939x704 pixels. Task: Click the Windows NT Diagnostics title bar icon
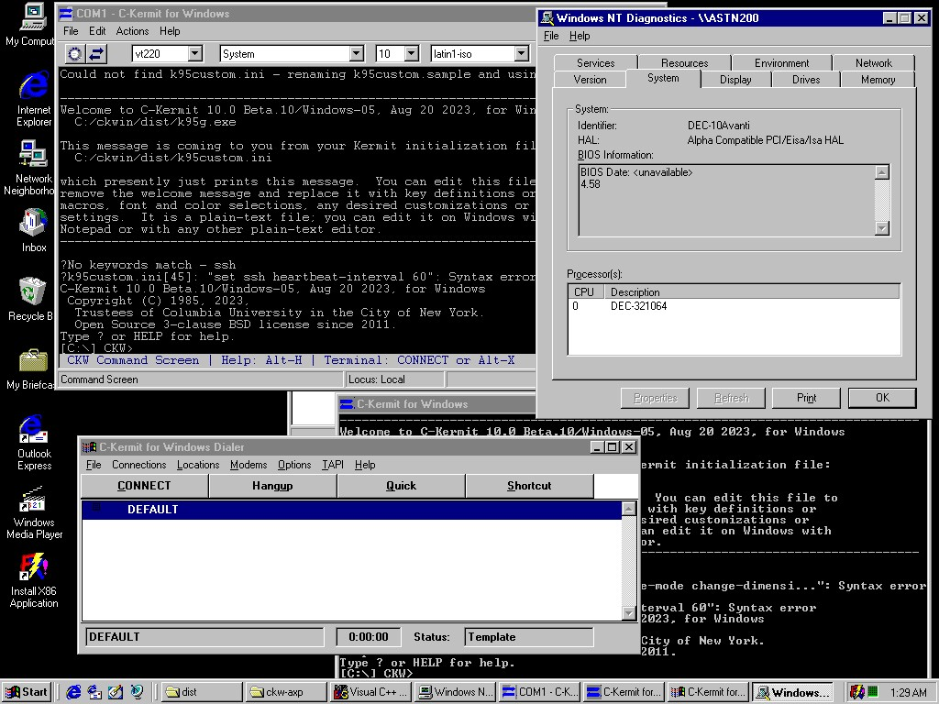547,18
